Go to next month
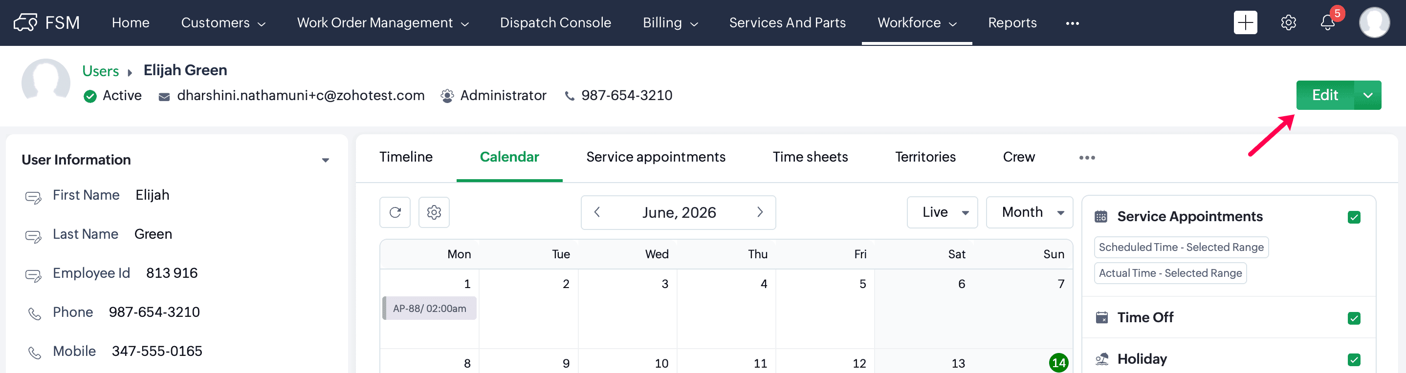The image size is (1406, 373). [x=760, y=212]
